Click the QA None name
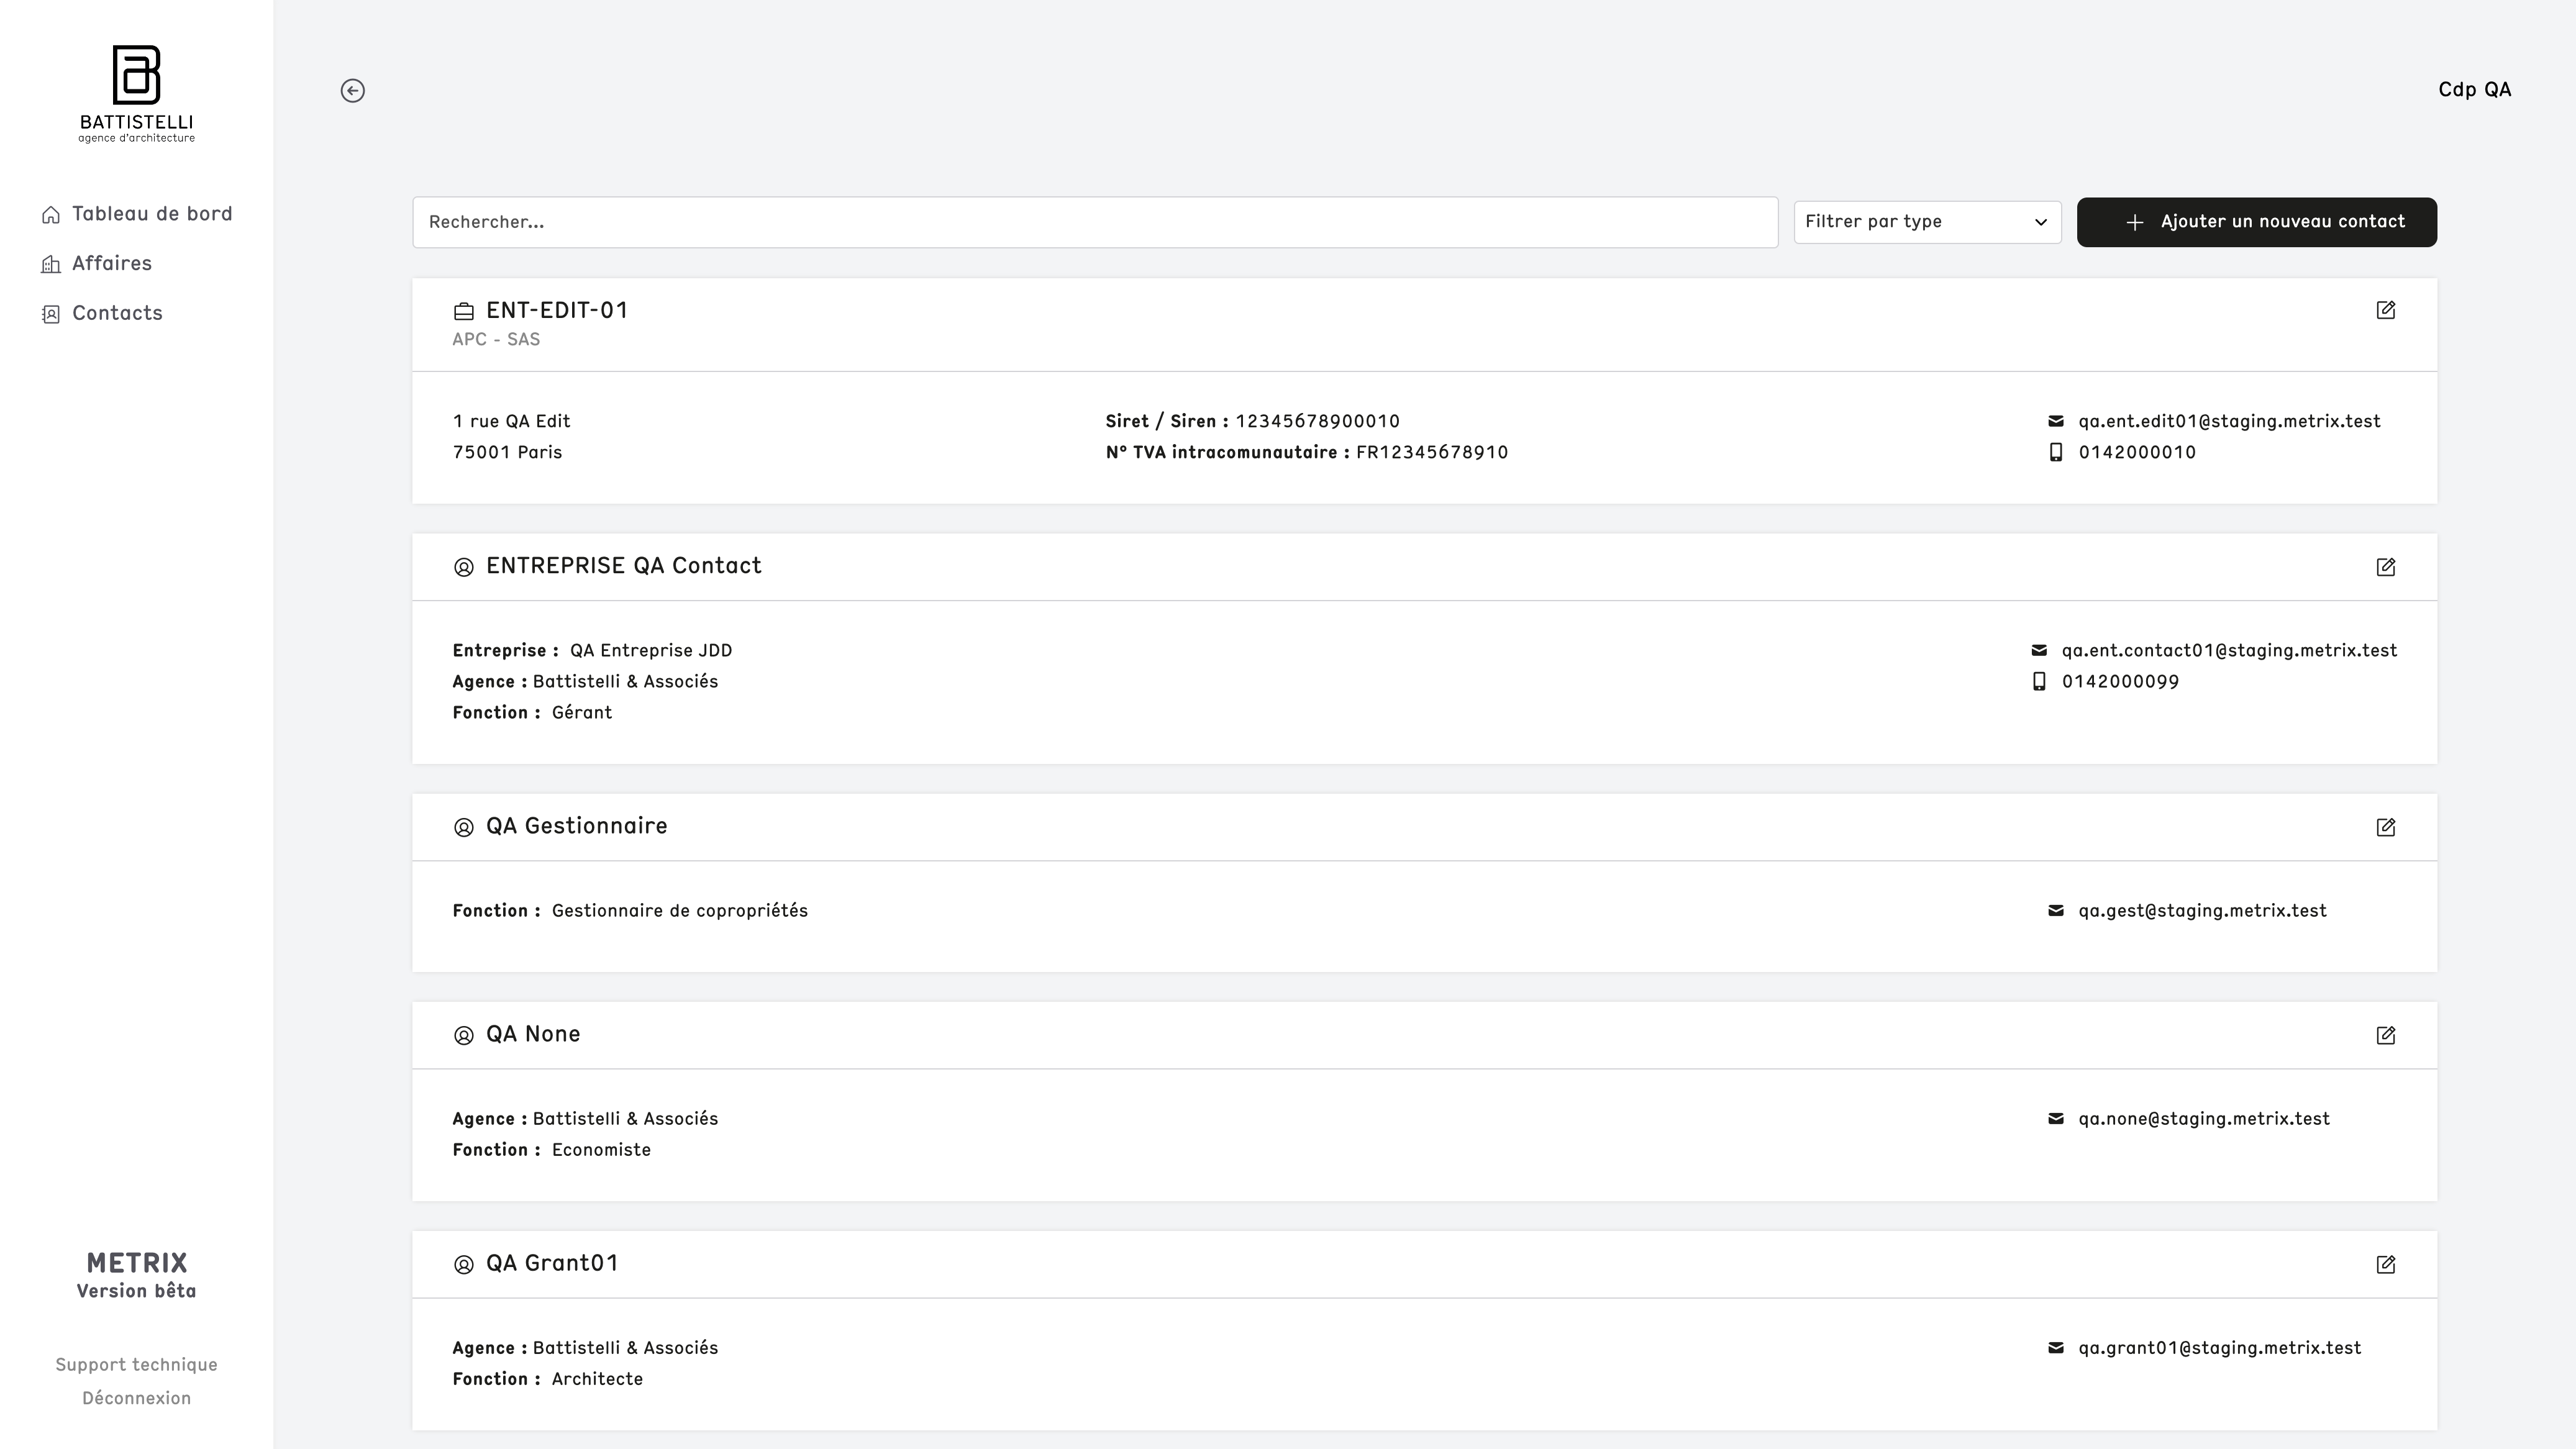The height and width of the screenshot is (1449, 2576). (x=533, y=1034)
